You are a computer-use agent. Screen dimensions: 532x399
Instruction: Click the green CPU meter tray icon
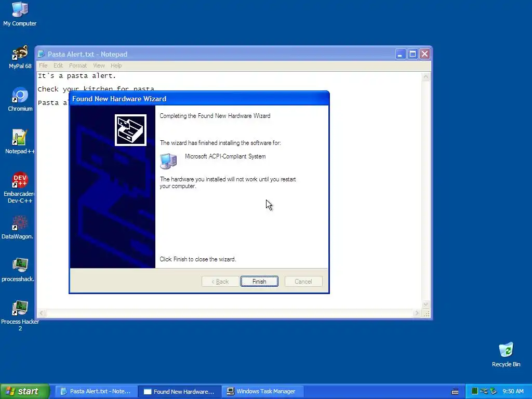click(475, 391)
